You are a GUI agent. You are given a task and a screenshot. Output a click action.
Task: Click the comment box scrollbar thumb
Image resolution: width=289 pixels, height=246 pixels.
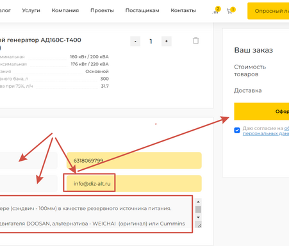198,209
